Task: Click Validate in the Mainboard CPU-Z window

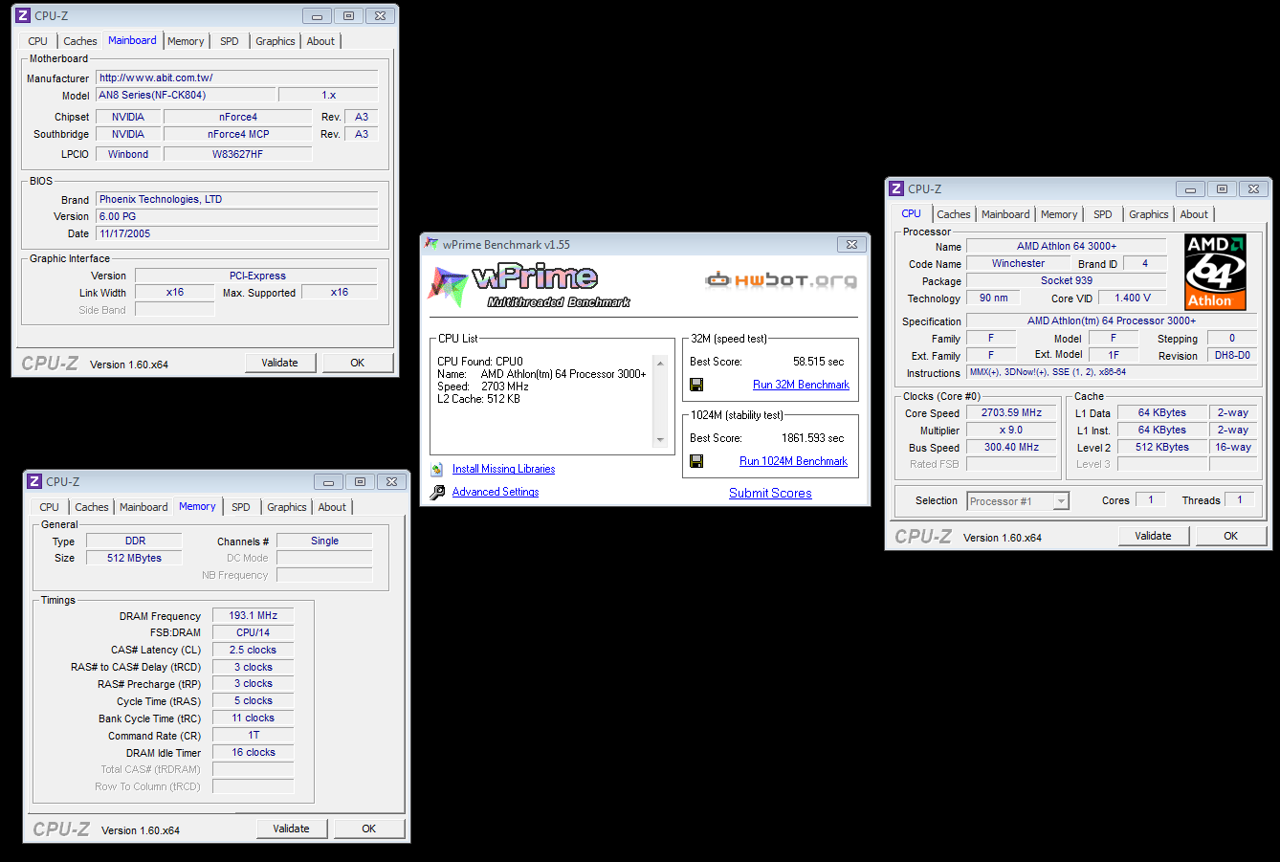Action: (x=279, y=363)
